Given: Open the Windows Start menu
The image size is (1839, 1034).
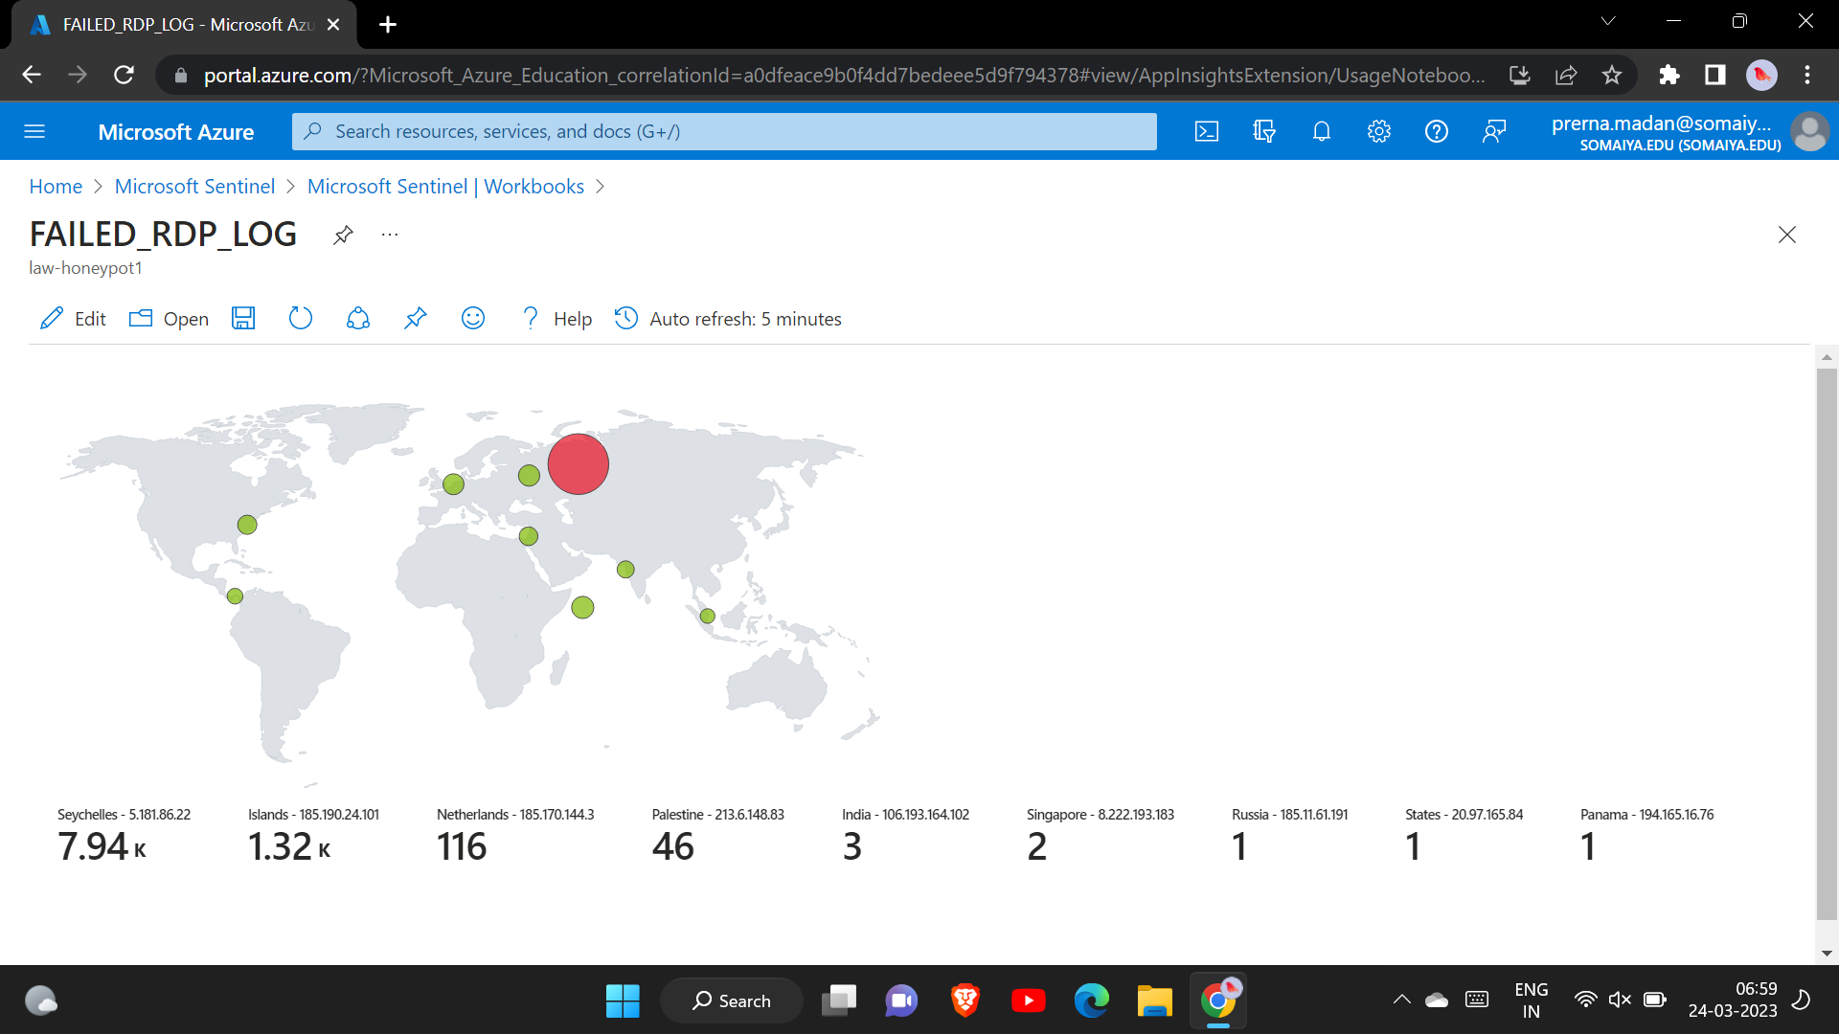Looking at the screenshot, I should pyautogui.click(x=623, y=1000).
